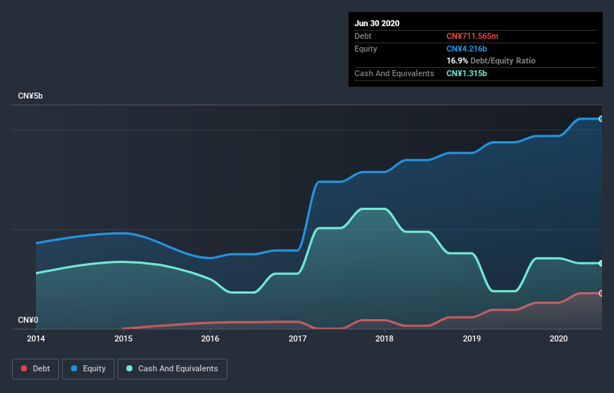Screen dimensions: 614x393
Task: Click Cash And Equivalents label in tooltip
Action: (394, 73)
